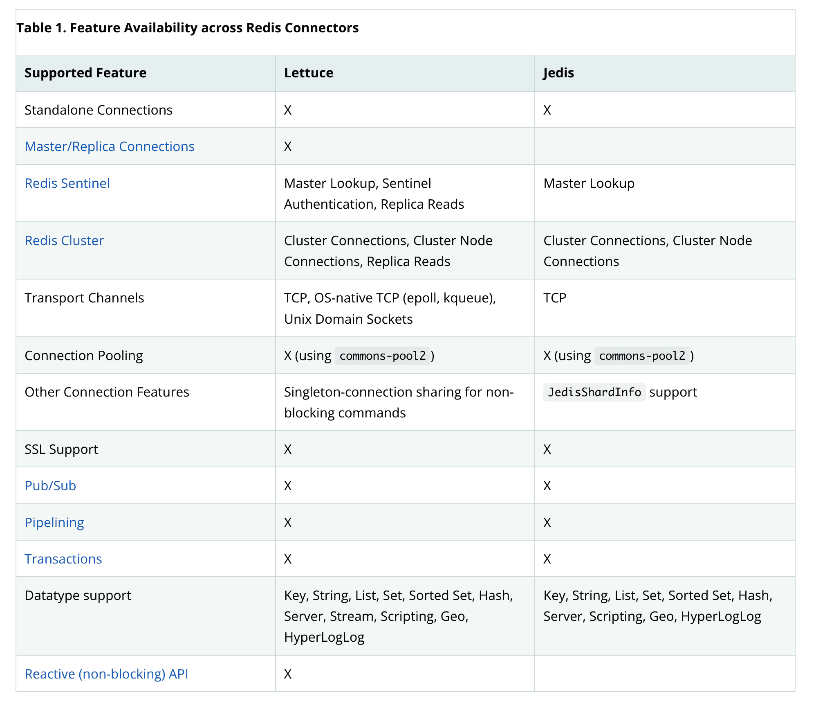Open the Reactive (non-blocking) API link

pyautogui.click(x=106, y=674)
